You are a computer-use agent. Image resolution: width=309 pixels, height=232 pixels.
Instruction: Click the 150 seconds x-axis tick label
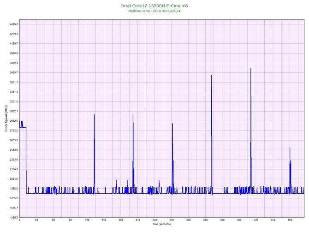(x=104, y=220)
